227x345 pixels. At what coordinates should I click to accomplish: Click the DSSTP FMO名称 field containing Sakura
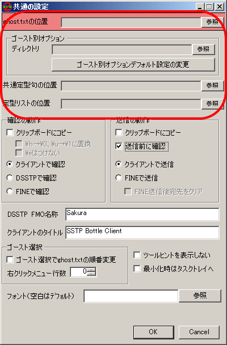tap(142, 214)
